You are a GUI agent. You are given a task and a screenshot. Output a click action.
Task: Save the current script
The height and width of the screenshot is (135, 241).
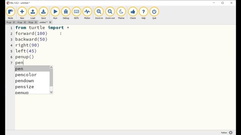[x=43, y=13]
